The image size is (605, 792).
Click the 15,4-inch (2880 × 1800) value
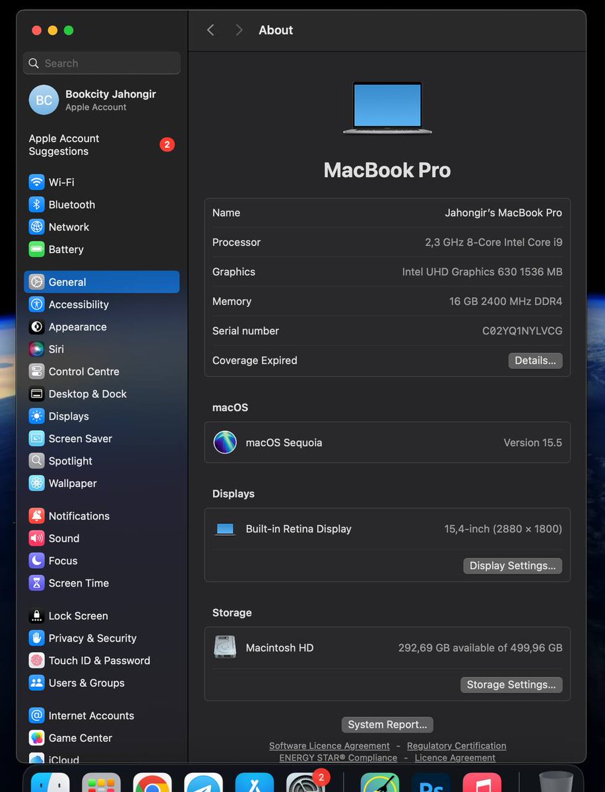click(503, 529)
